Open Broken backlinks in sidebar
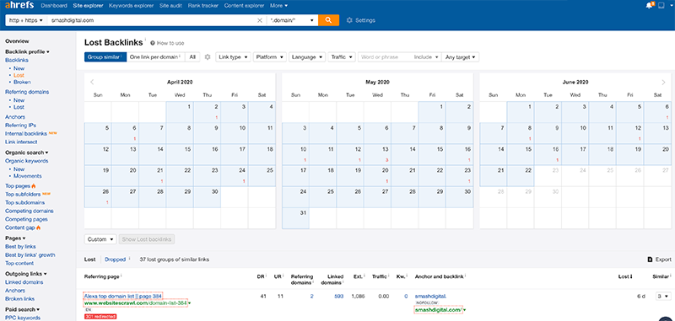Viewport: 675px width, 321px height. pyautogui.click(x=22, y=82)
